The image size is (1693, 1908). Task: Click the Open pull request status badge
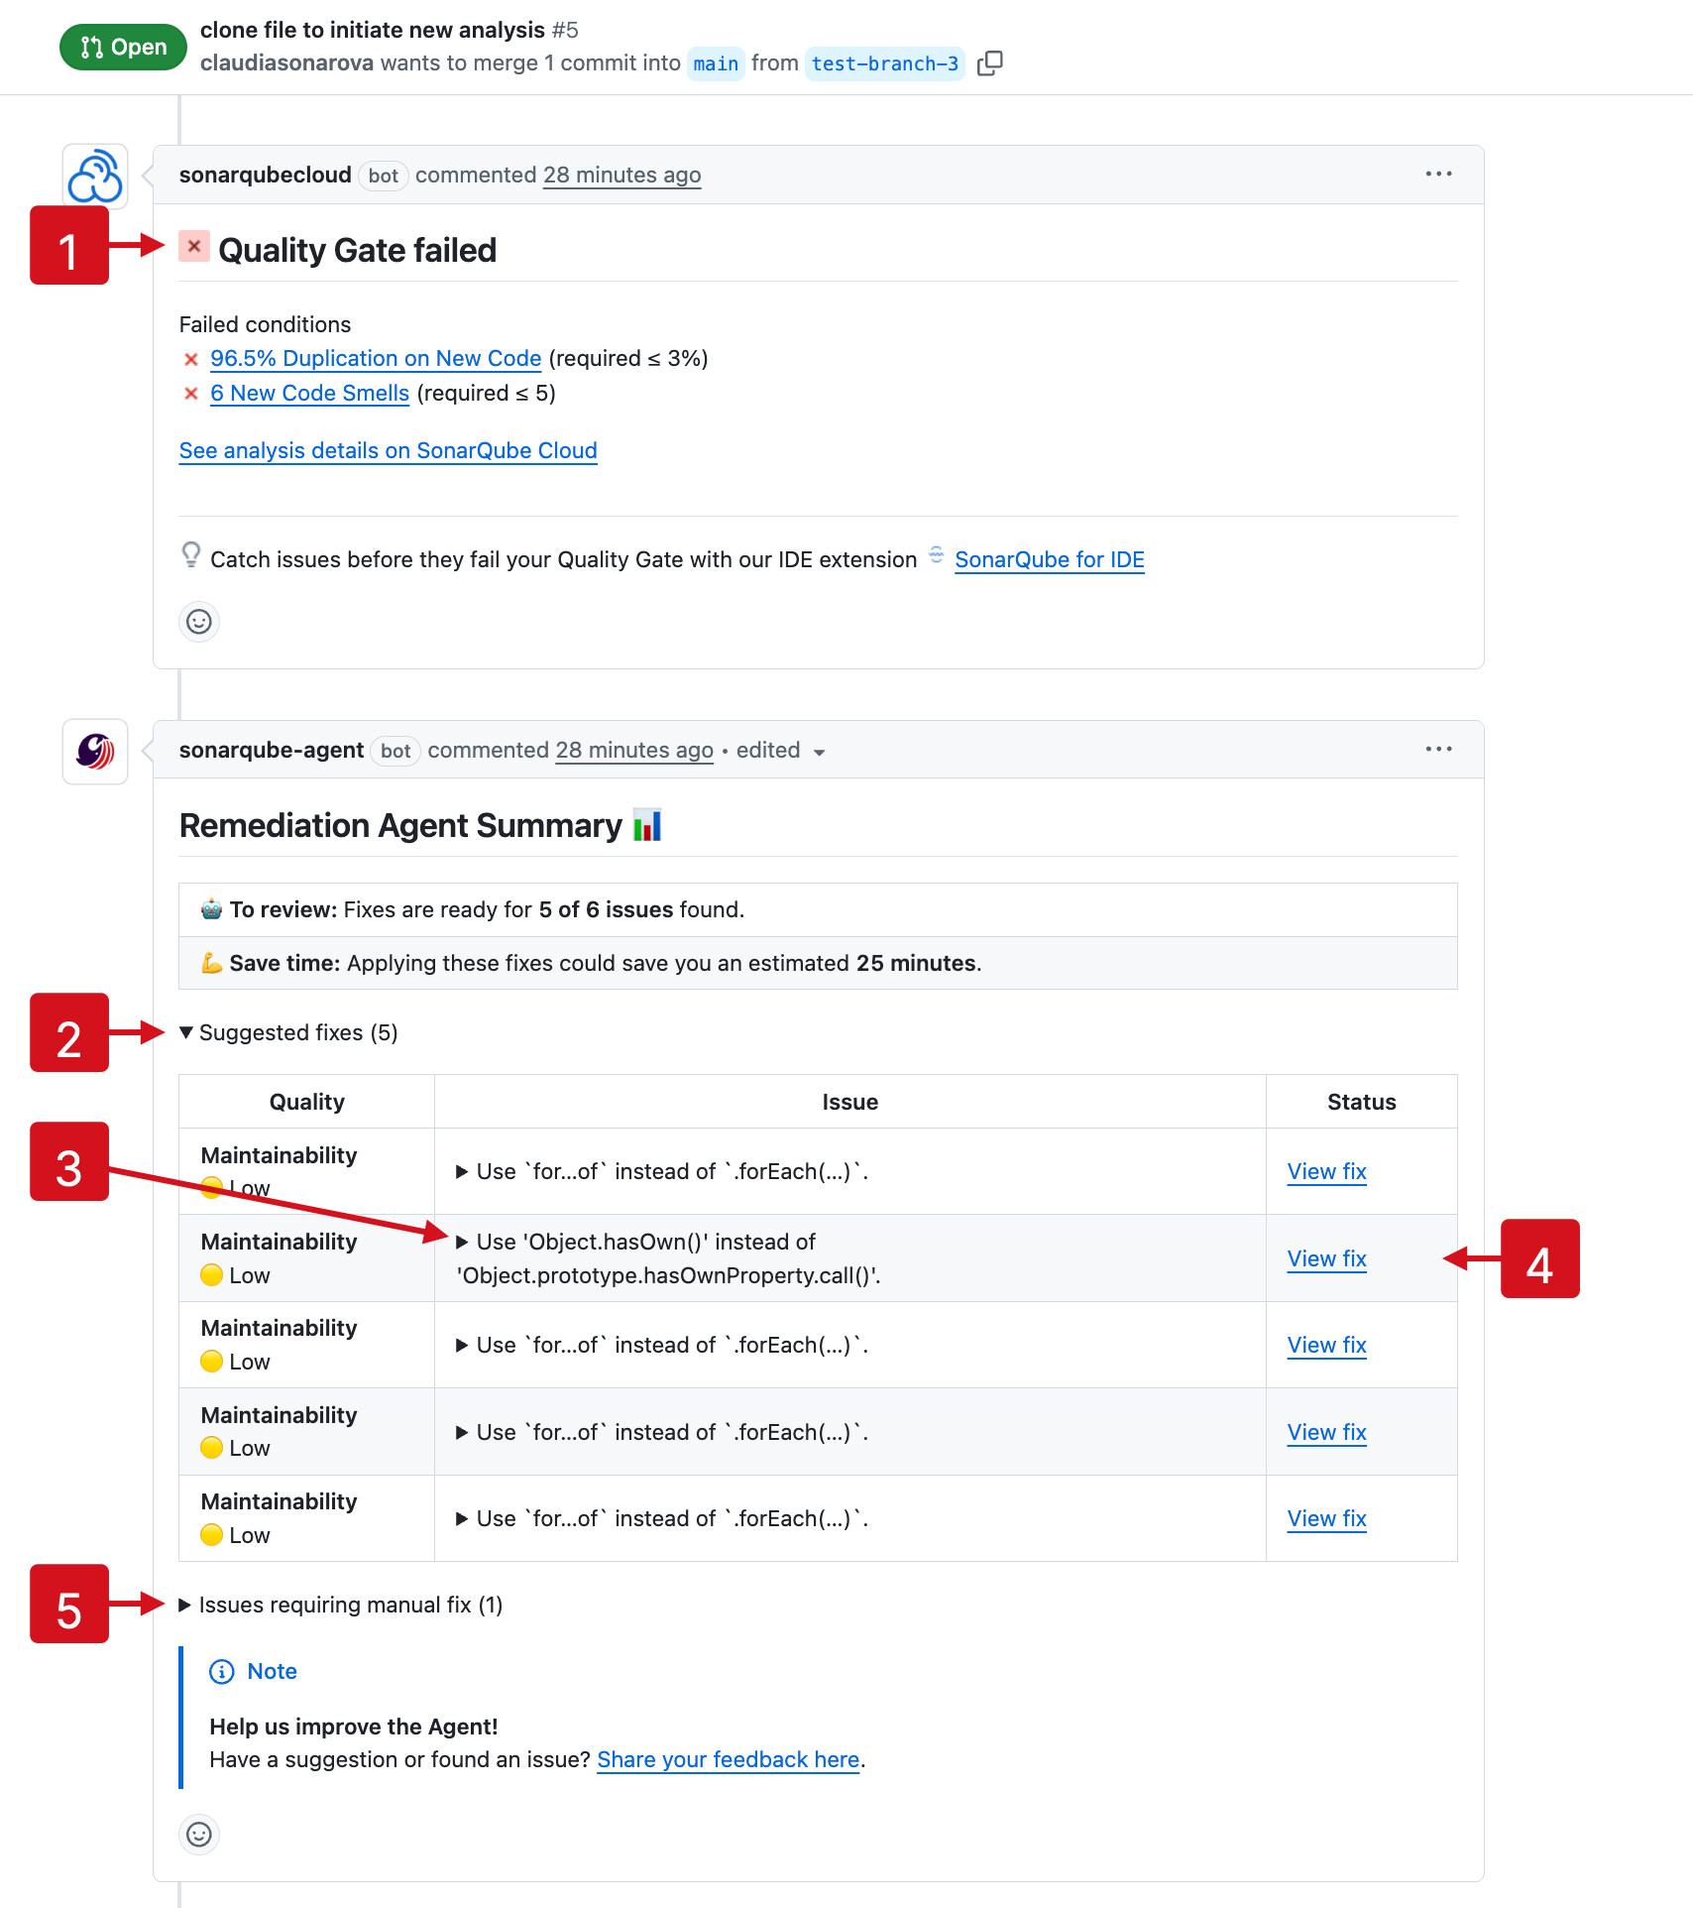click(121, 47)
